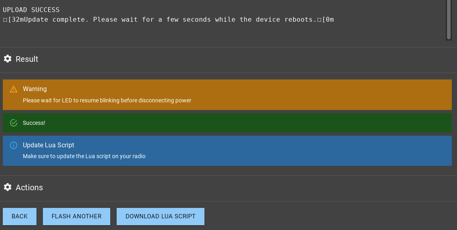The height and width of the screenshot is (230, 457).
Task: Select the Actions section heading
Action: click(29, 187)
